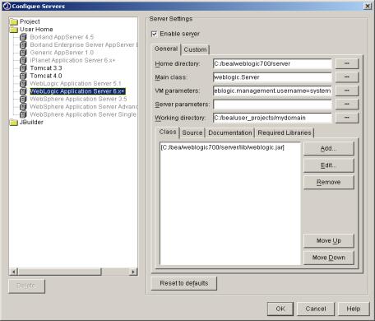Screen dimensions: 375x321
Task: Select Tomcat 3.3 server entry
Action: (46, 67)
